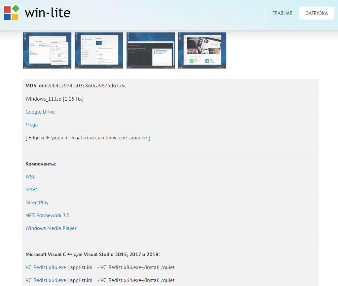Open the NET. Framework 3.5 link

(48, 215)
